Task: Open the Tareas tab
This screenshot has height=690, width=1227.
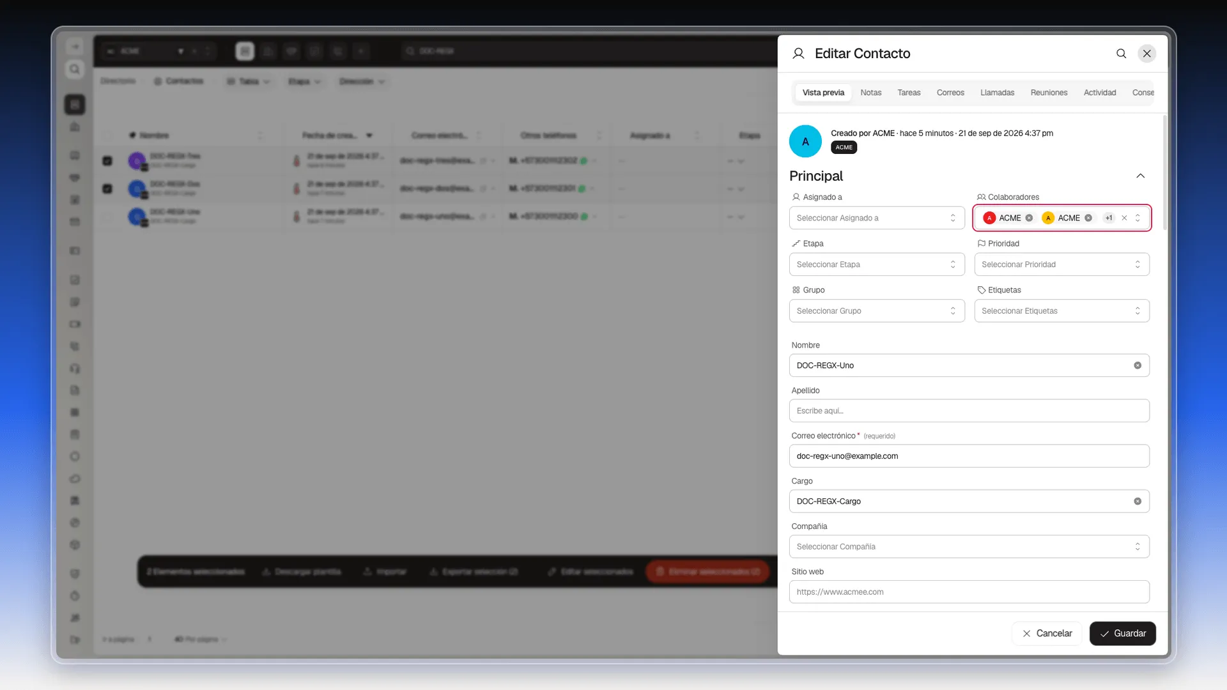Action: [909, 93]
